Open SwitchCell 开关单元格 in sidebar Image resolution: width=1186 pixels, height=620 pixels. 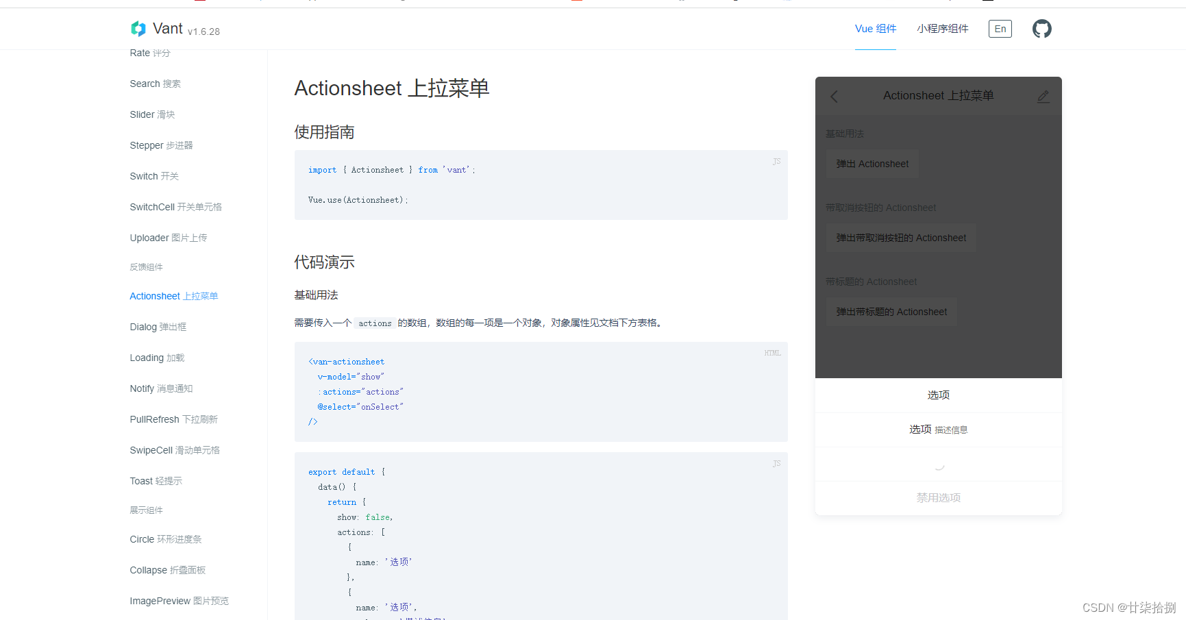click(x=176, y=207)
